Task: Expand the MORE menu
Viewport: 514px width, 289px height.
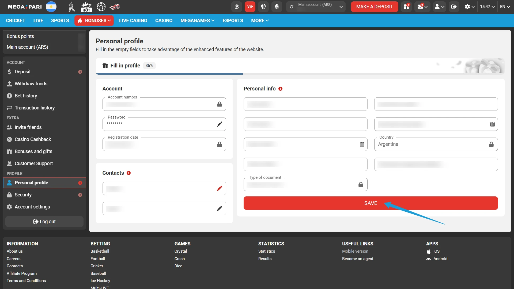Action: 260,21
